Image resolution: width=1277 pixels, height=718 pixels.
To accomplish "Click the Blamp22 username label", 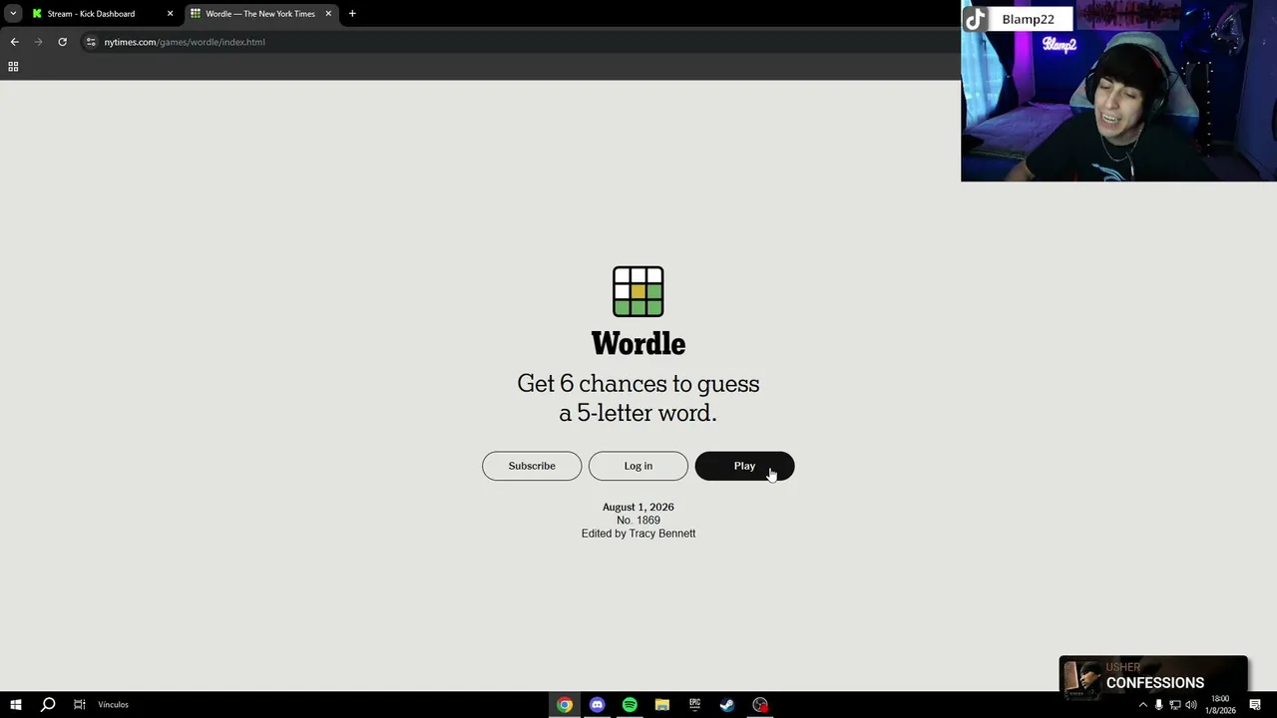I will (x=1028, y=19).
